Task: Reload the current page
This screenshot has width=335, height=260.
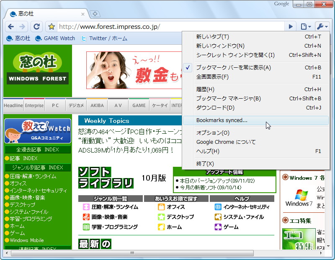Action: click(x=37, y=26)
